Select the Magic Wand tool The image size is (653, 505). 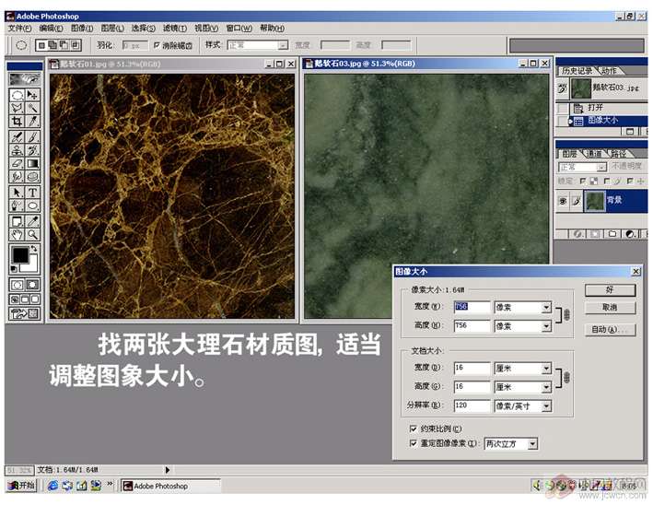32,109
